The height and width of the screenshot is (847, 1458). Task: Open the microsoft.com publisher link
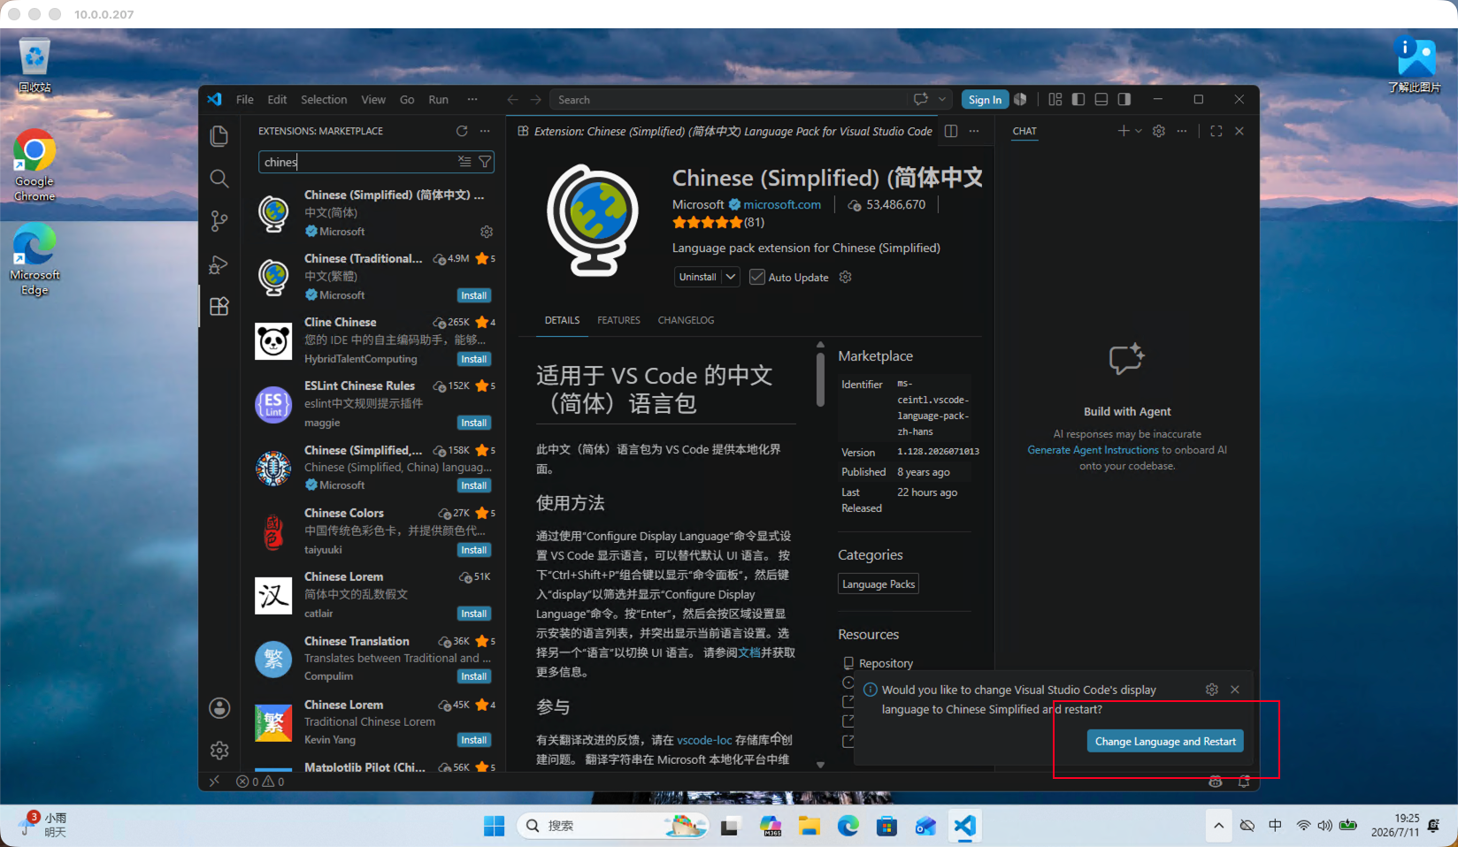pos(782,204)
